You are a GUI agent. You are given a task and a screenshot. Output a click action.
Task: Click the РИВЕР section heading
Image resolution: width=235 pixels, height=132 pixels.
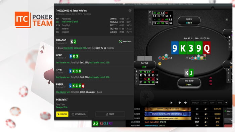pyautogui.click(x=59, y=84)
